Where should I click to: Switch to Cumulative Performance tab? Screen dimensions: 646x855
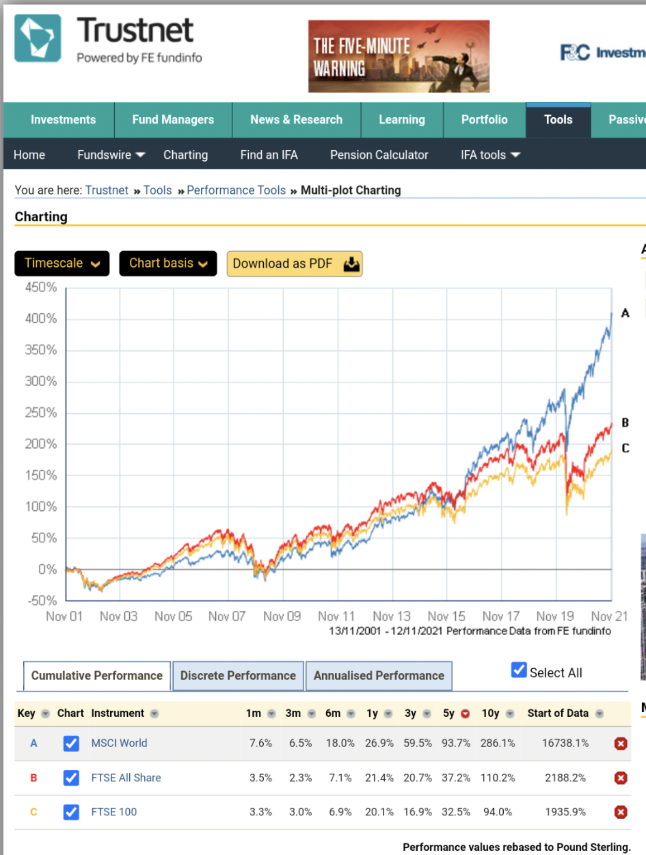(97, 675)
